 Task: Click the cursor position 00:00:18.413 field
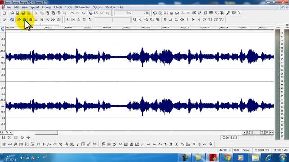click(x=229, y=138)
